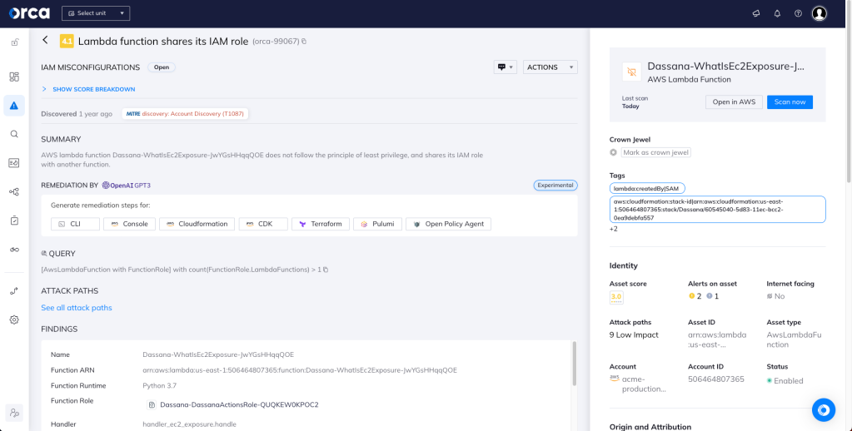Open the megaphone announcements icon
This screenshot has width=852, height=431.
(x=756, y=13)
